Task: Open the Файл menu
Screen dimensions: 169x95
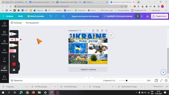Action: pyautogui.click(x=21, y=16)
